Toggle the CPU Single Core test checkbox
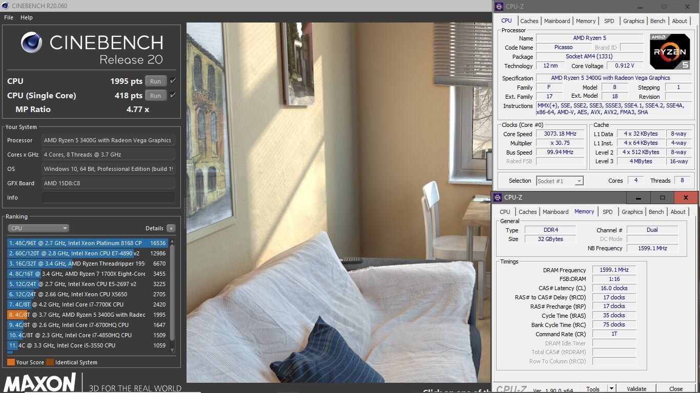Image resolution: width=700 pixels, height=393 pixels. 173,95
